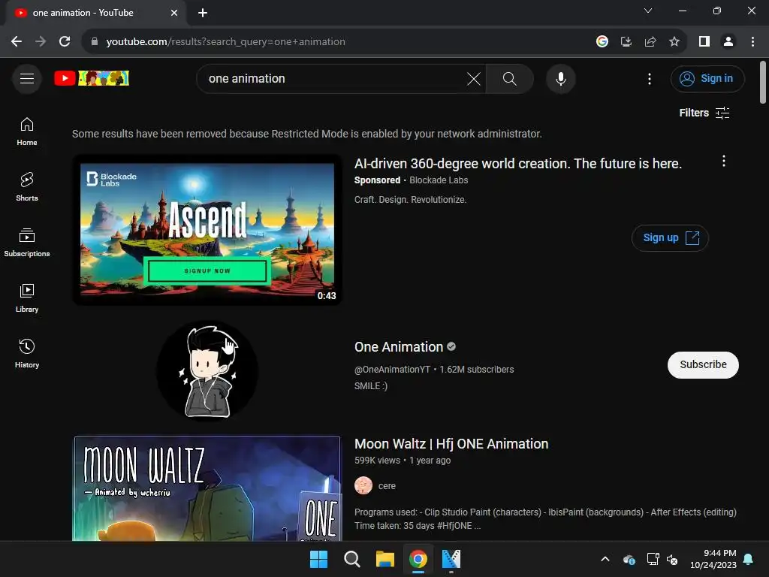Screen dimensions: 769x577
Task: Open the YouTube hamburger guide menu
Action: click(27, 78)
